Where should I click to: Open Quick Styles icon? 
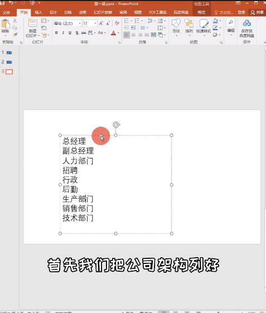click(204, 23)
